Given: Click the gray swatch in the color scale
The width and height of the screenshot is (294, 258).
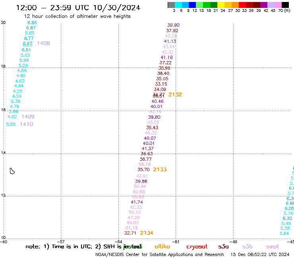Looking at the screenshot, I should tap(171, 5).
